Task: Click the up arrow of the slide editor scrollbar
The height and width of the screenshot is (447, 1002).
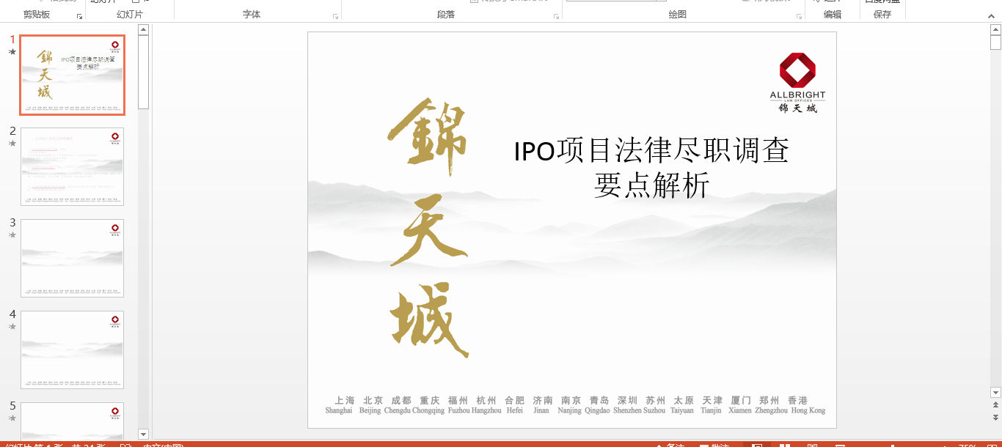Action: coord(995,30)
